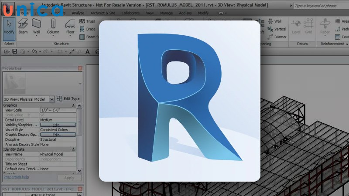
Task: Activate the Floor tool
Action: click(x=70, y=27)
